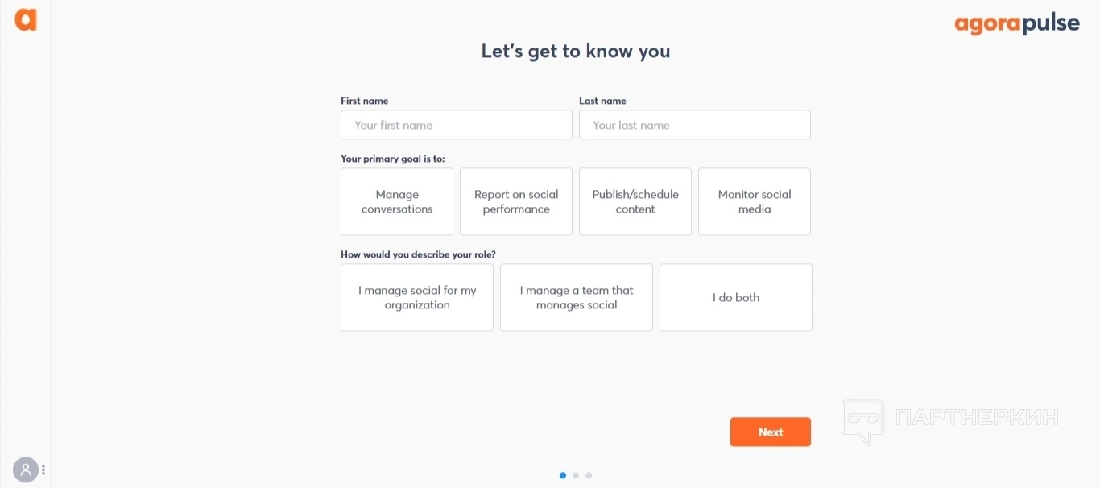Click the agorapulse wordmark logo
Image resolution: width=1100 pixels, height=488 pixels.
coord(1017,24)
